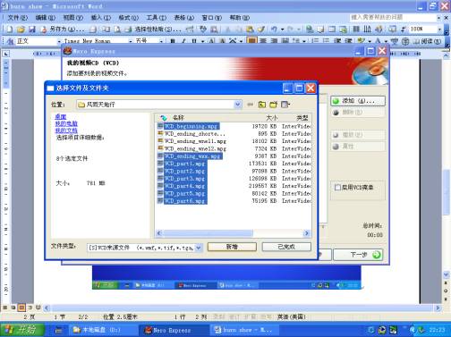Click the green 添加 (Add) button in Nero
Viewport: 451px width, 337px height.
point(358,101)
